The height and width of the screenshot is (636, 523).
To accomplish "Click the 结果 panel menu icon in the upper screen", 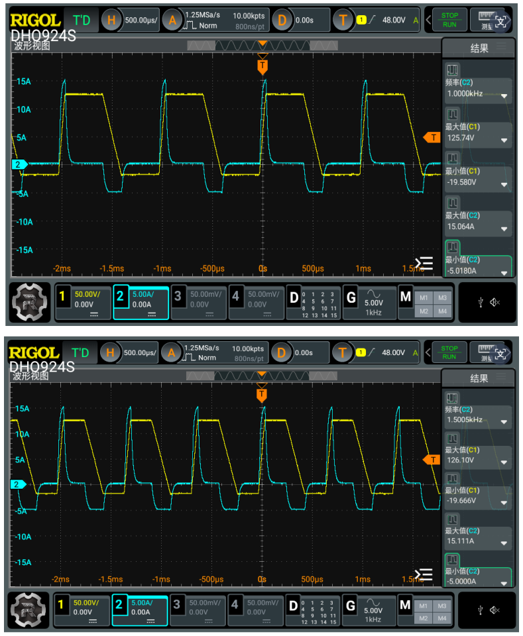I will coord(502,47).
